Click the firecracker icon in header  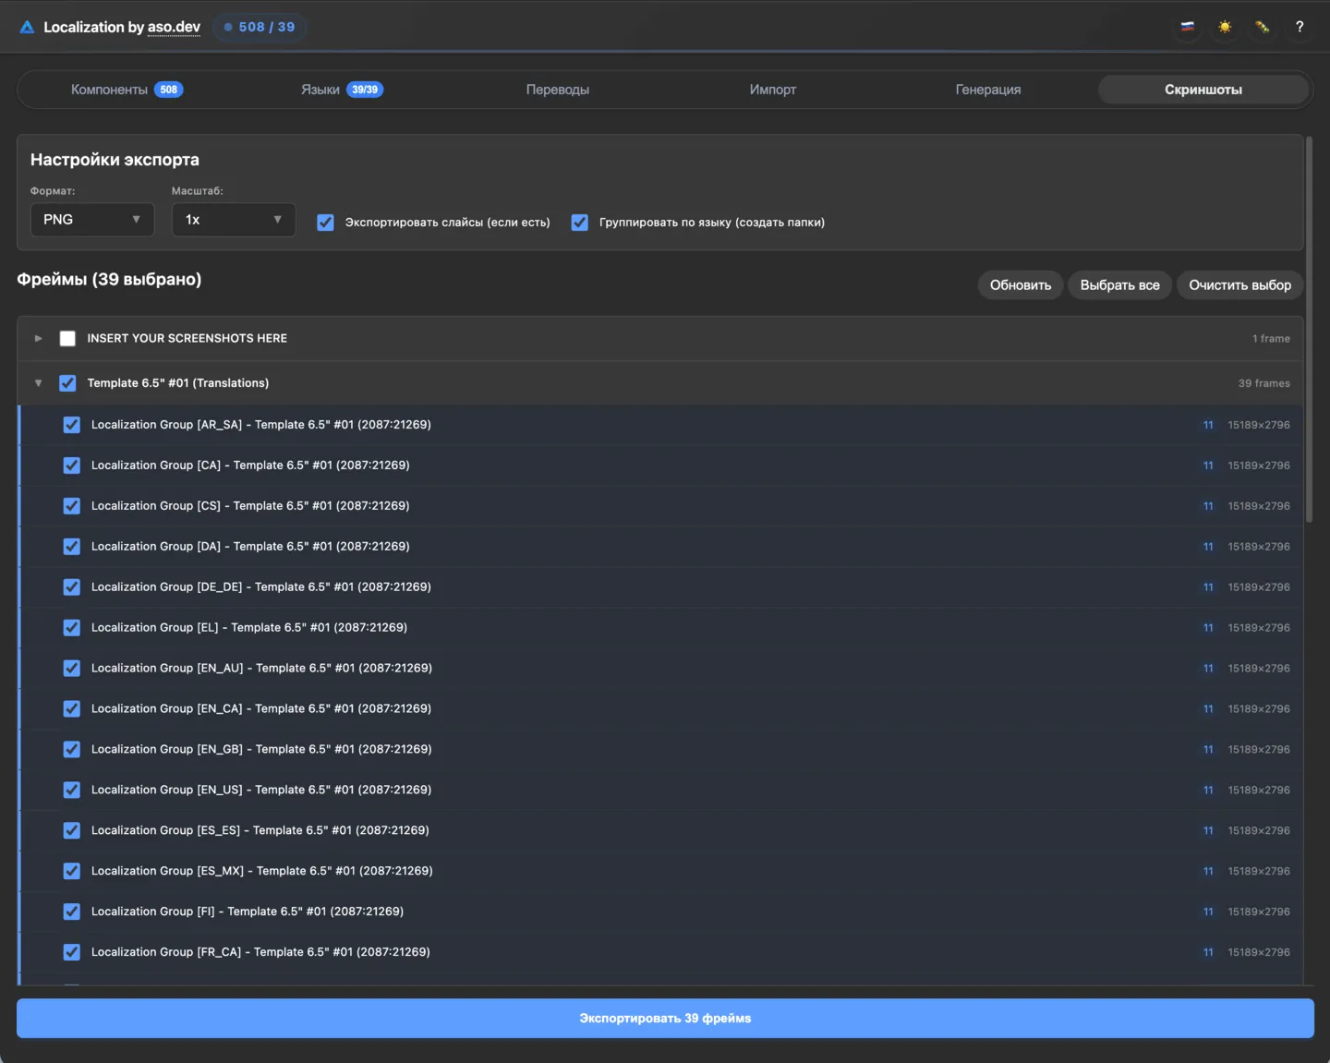1262,27
